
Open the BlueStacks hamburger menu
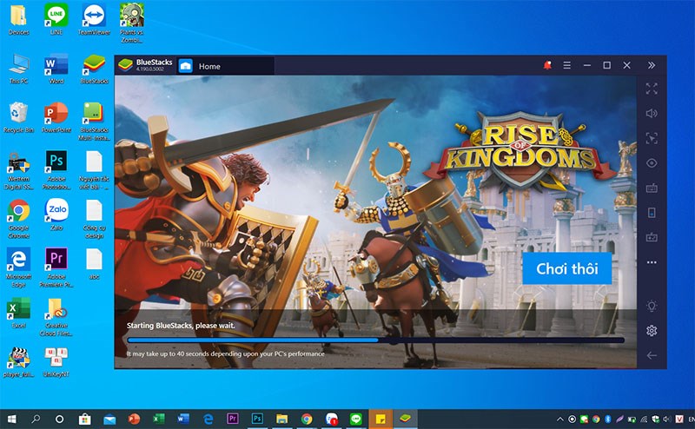[567, 66]
